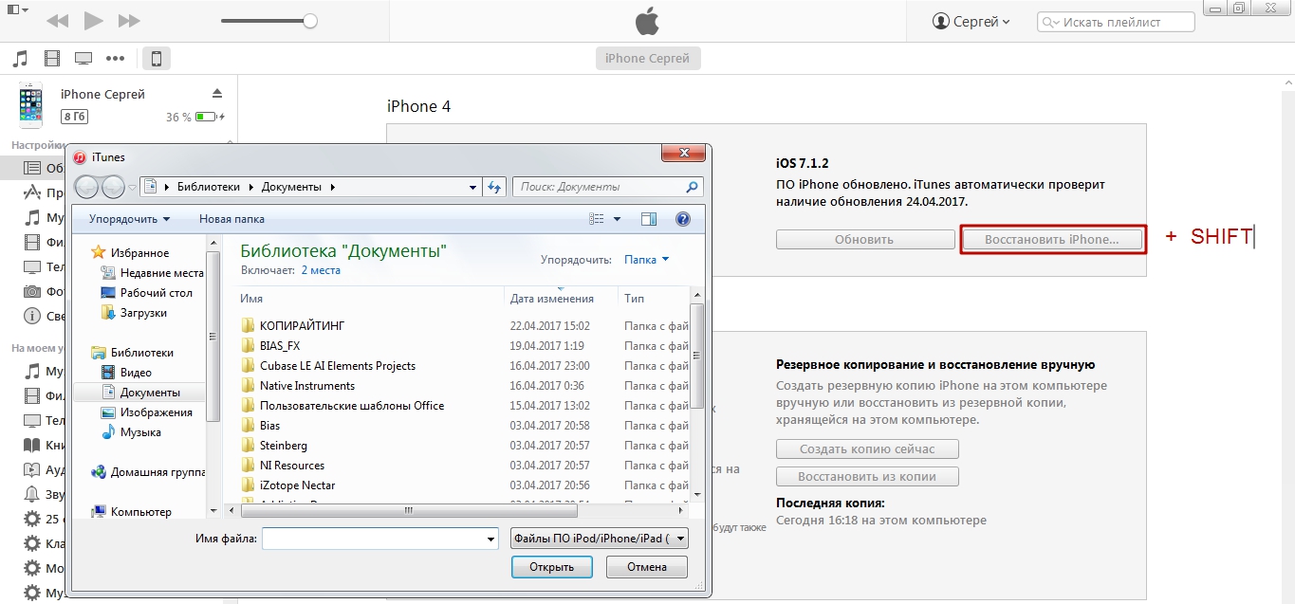Adjust the volume slider knob
1295x604 pixels.
pos(309,21)
